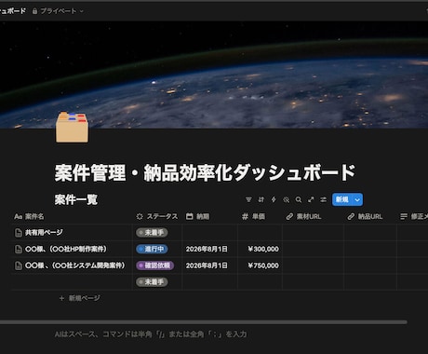Open the 未着手 status in the empty row

[152, 282]
